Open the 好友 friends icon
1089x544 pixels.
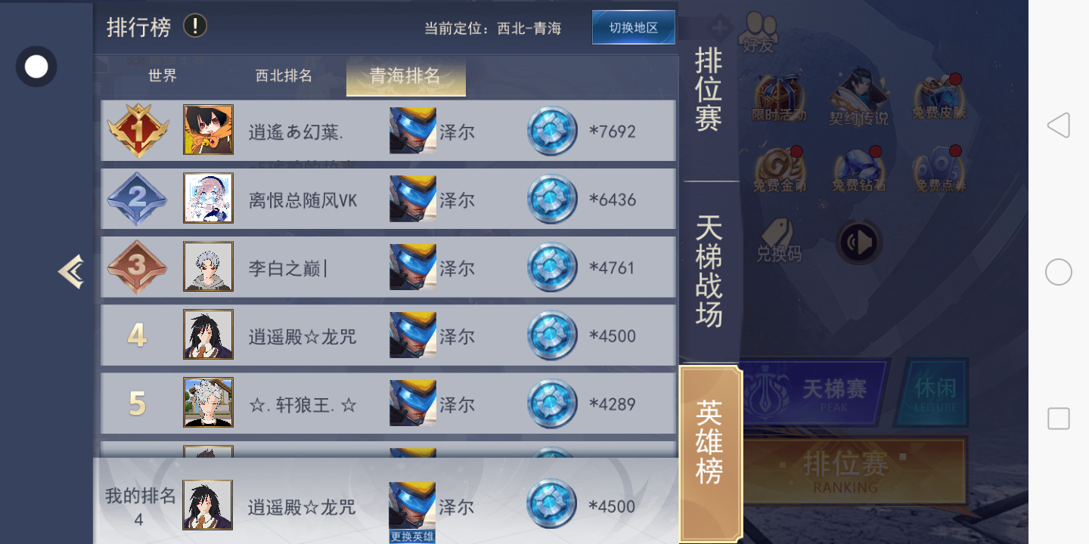point(759,34)
